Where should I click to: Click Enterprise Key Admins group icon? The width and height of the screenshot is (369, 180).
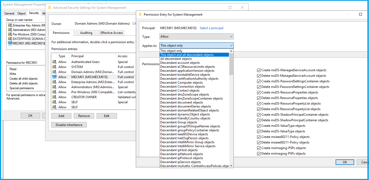10,25
